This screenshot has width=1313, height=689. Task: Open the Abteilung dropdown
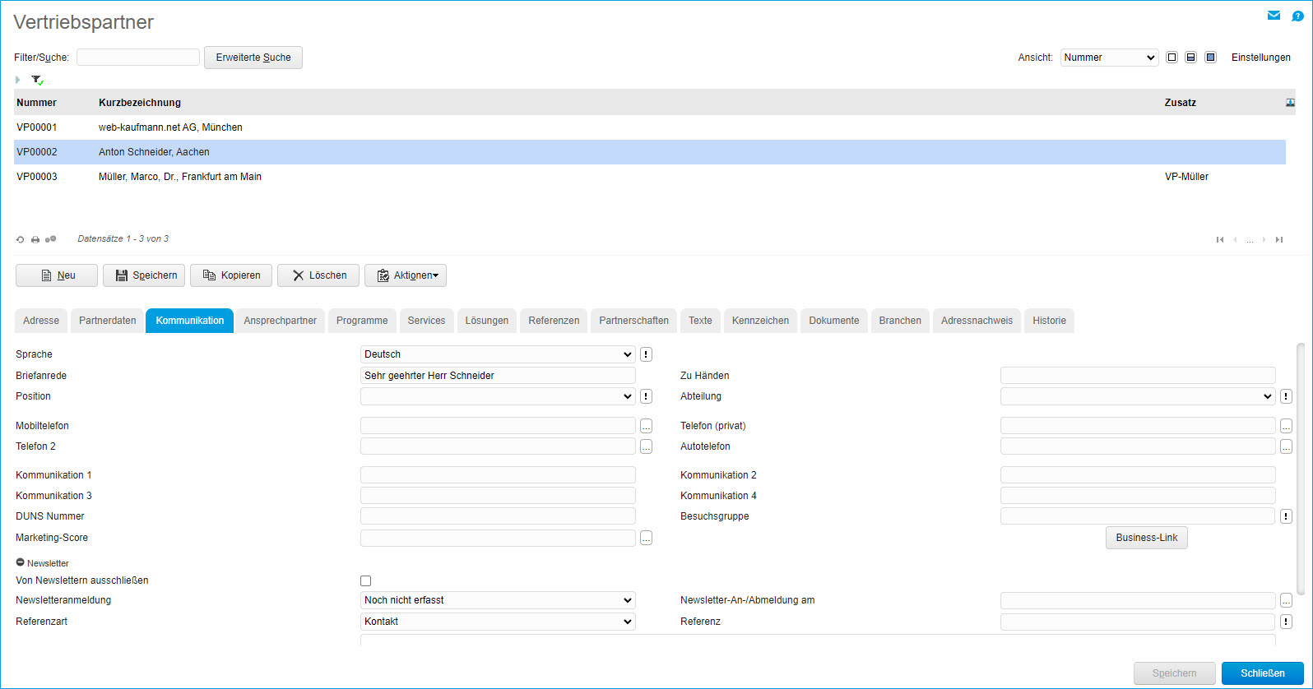[1138, 396]
